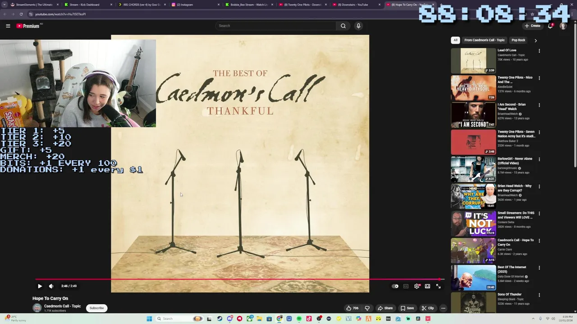This screenshot has width=577, height=324.
Task: Open options for Hope To Carry On
Action: (539, 241)
